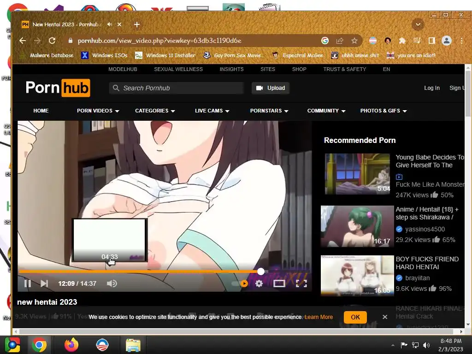
Task: Open MODELHUB in the top site bar
Action: click(123, 69)
